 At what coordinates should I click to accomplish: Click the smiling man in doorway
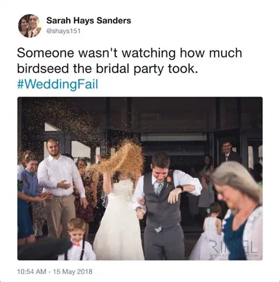click(x=229, y=152)
